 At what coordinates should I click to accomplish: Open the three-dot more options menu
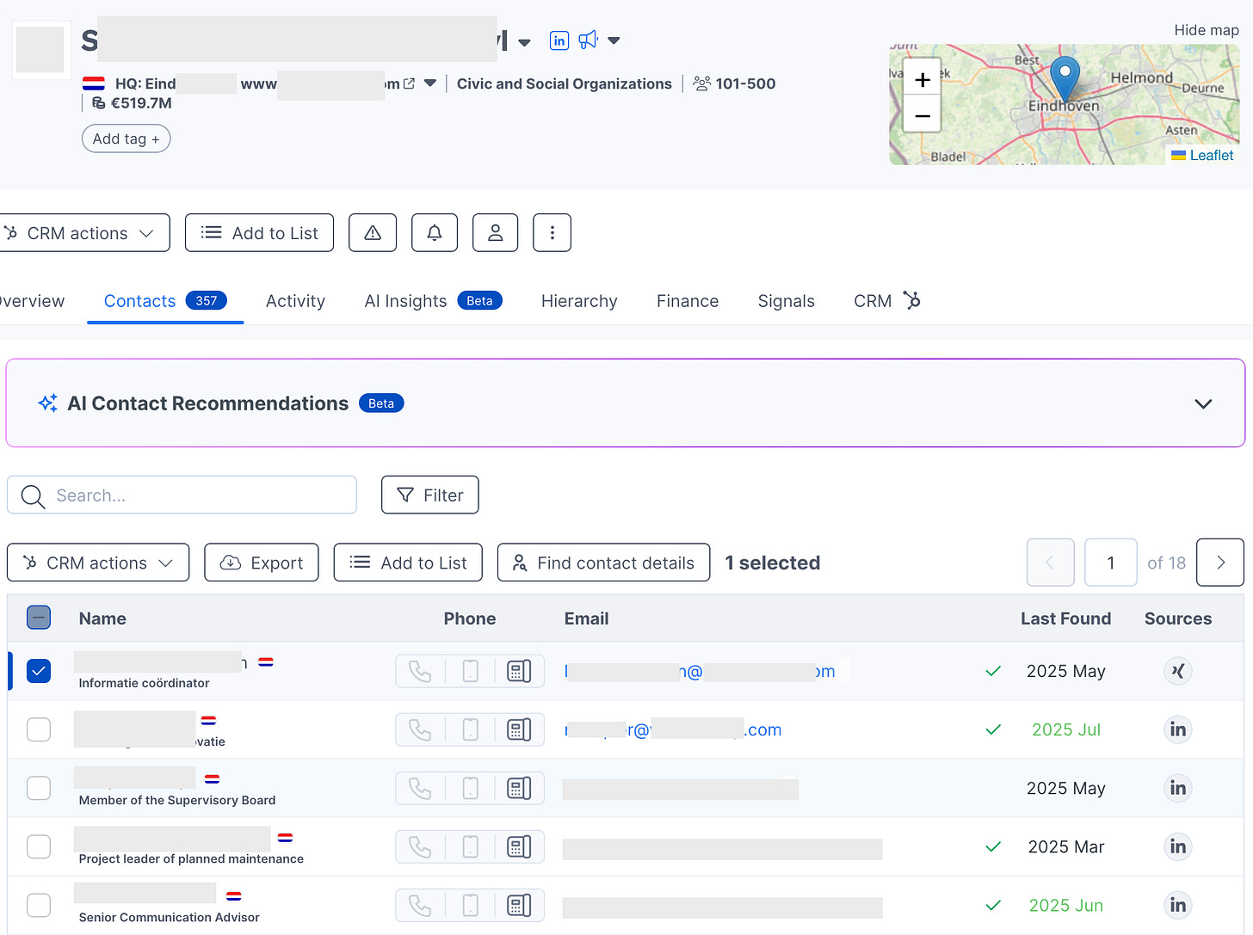[x=552, y=233]
